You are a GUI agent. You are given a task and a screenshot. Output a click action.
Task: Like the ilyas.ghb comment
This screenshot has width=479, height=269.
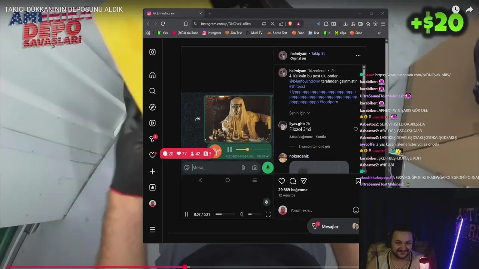[x=356, y=129]
